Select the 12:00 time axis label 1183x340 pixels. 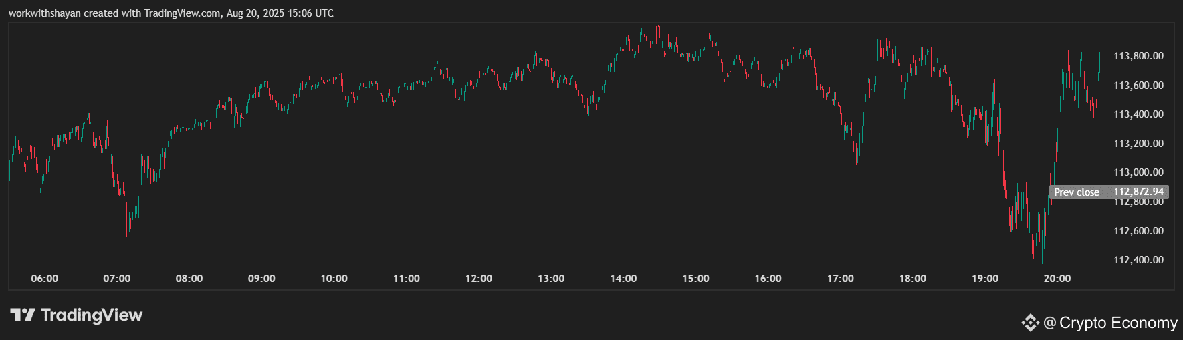pos(479,279)
